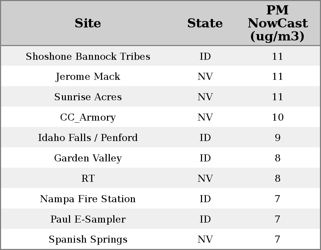Click the State column header
This screenshot has width=321, height=250.
point(205,24)
